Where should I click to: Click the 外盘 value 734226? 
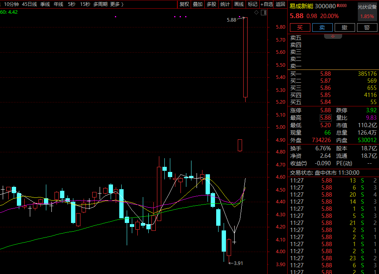coord(321,140)
